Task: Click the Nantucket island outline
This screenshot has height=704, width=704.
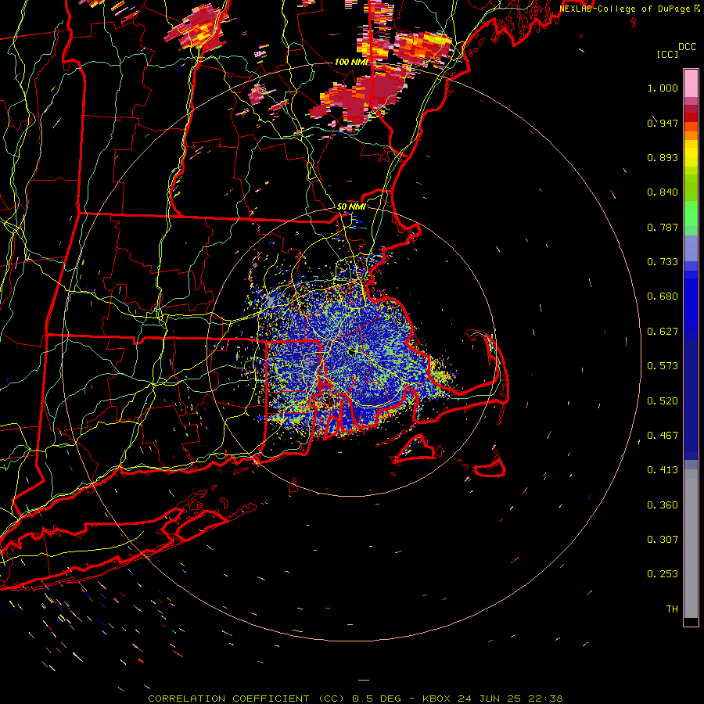Action: 490,465
